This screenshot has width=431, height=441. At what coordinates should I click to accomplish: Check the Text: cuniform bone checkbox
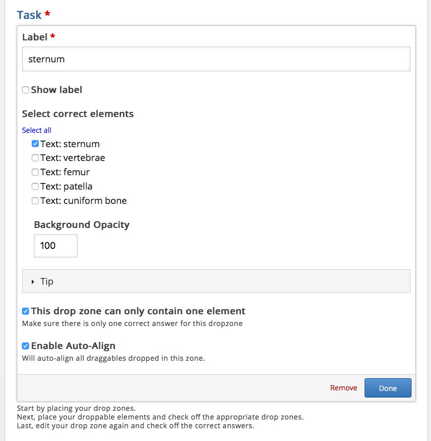click(35, 201)
